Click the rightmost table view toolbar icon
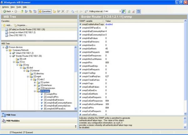 [x=138, y=11]
